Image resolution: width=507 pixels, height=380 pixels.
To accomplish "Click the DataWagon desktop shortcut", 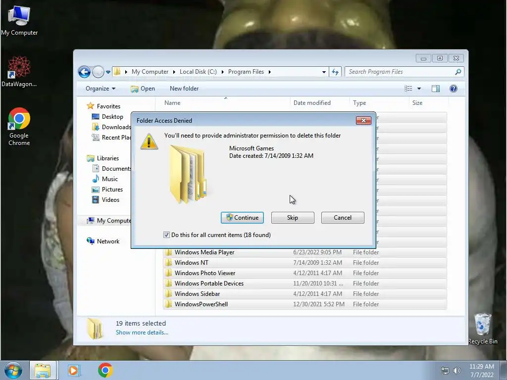I will pos(19,71).
